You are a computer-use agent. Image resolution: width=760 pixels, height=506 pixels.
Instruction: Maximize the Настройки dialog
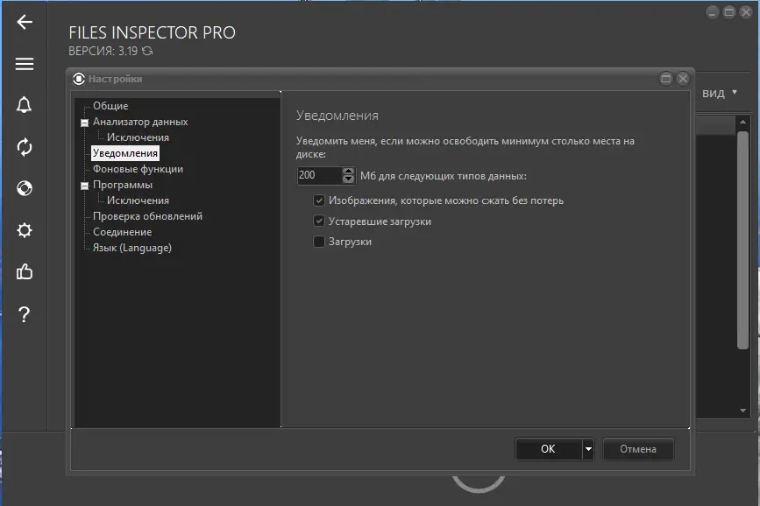point(666,79)
